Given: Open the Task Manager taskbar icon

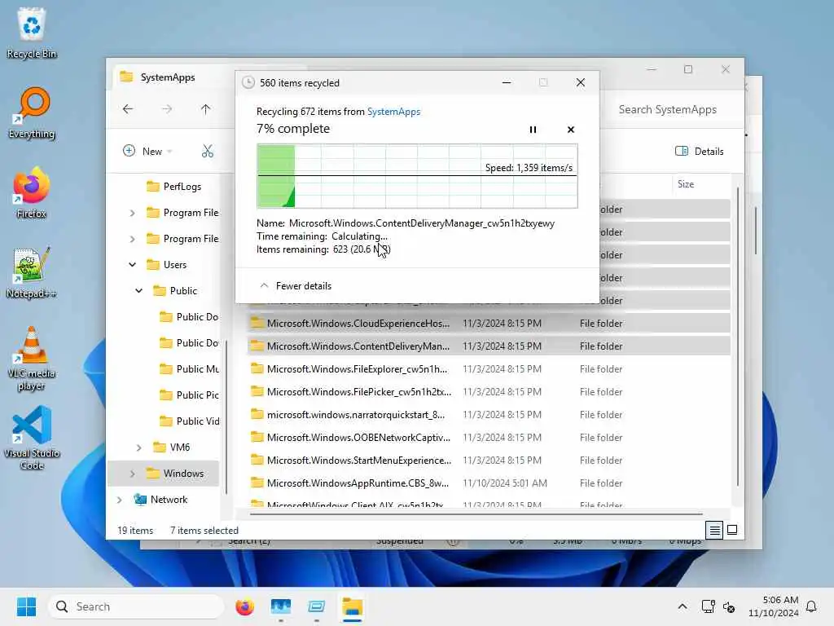Looking at the screenshot, I should [x=281, y=606].
